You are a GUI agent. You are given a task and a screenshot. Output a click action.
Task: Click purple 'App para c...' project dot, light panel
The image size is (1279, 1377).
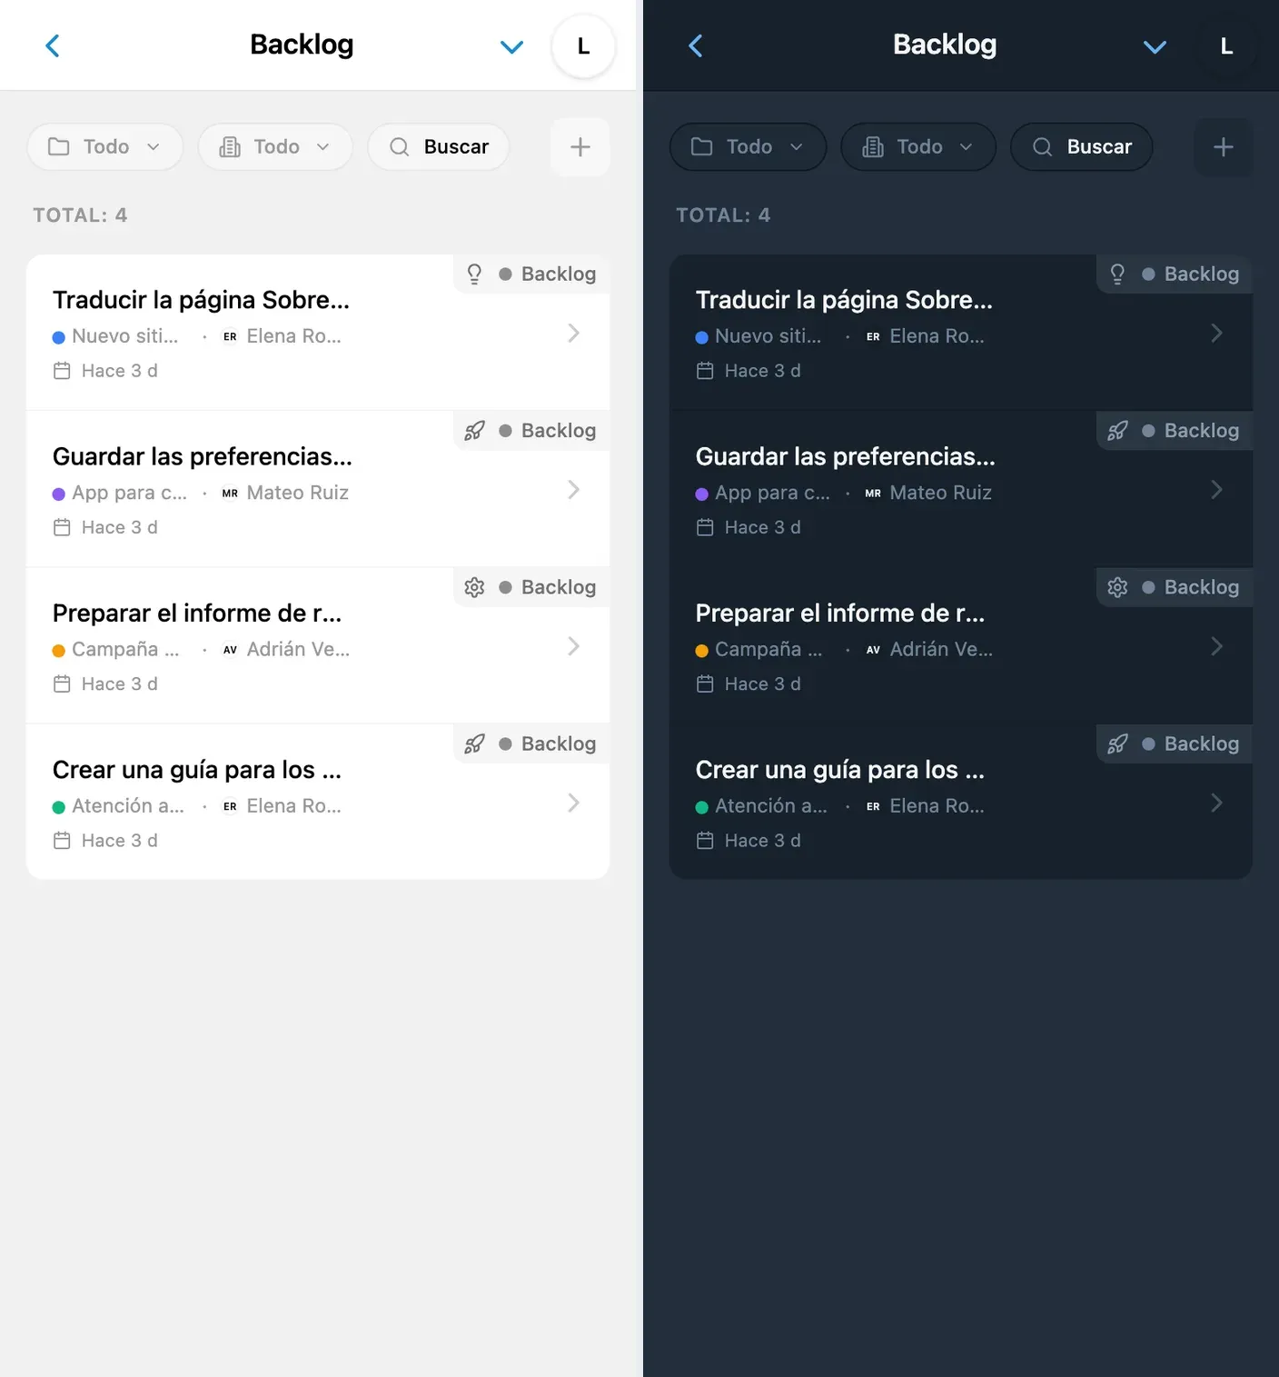click(x=59, y=494)
